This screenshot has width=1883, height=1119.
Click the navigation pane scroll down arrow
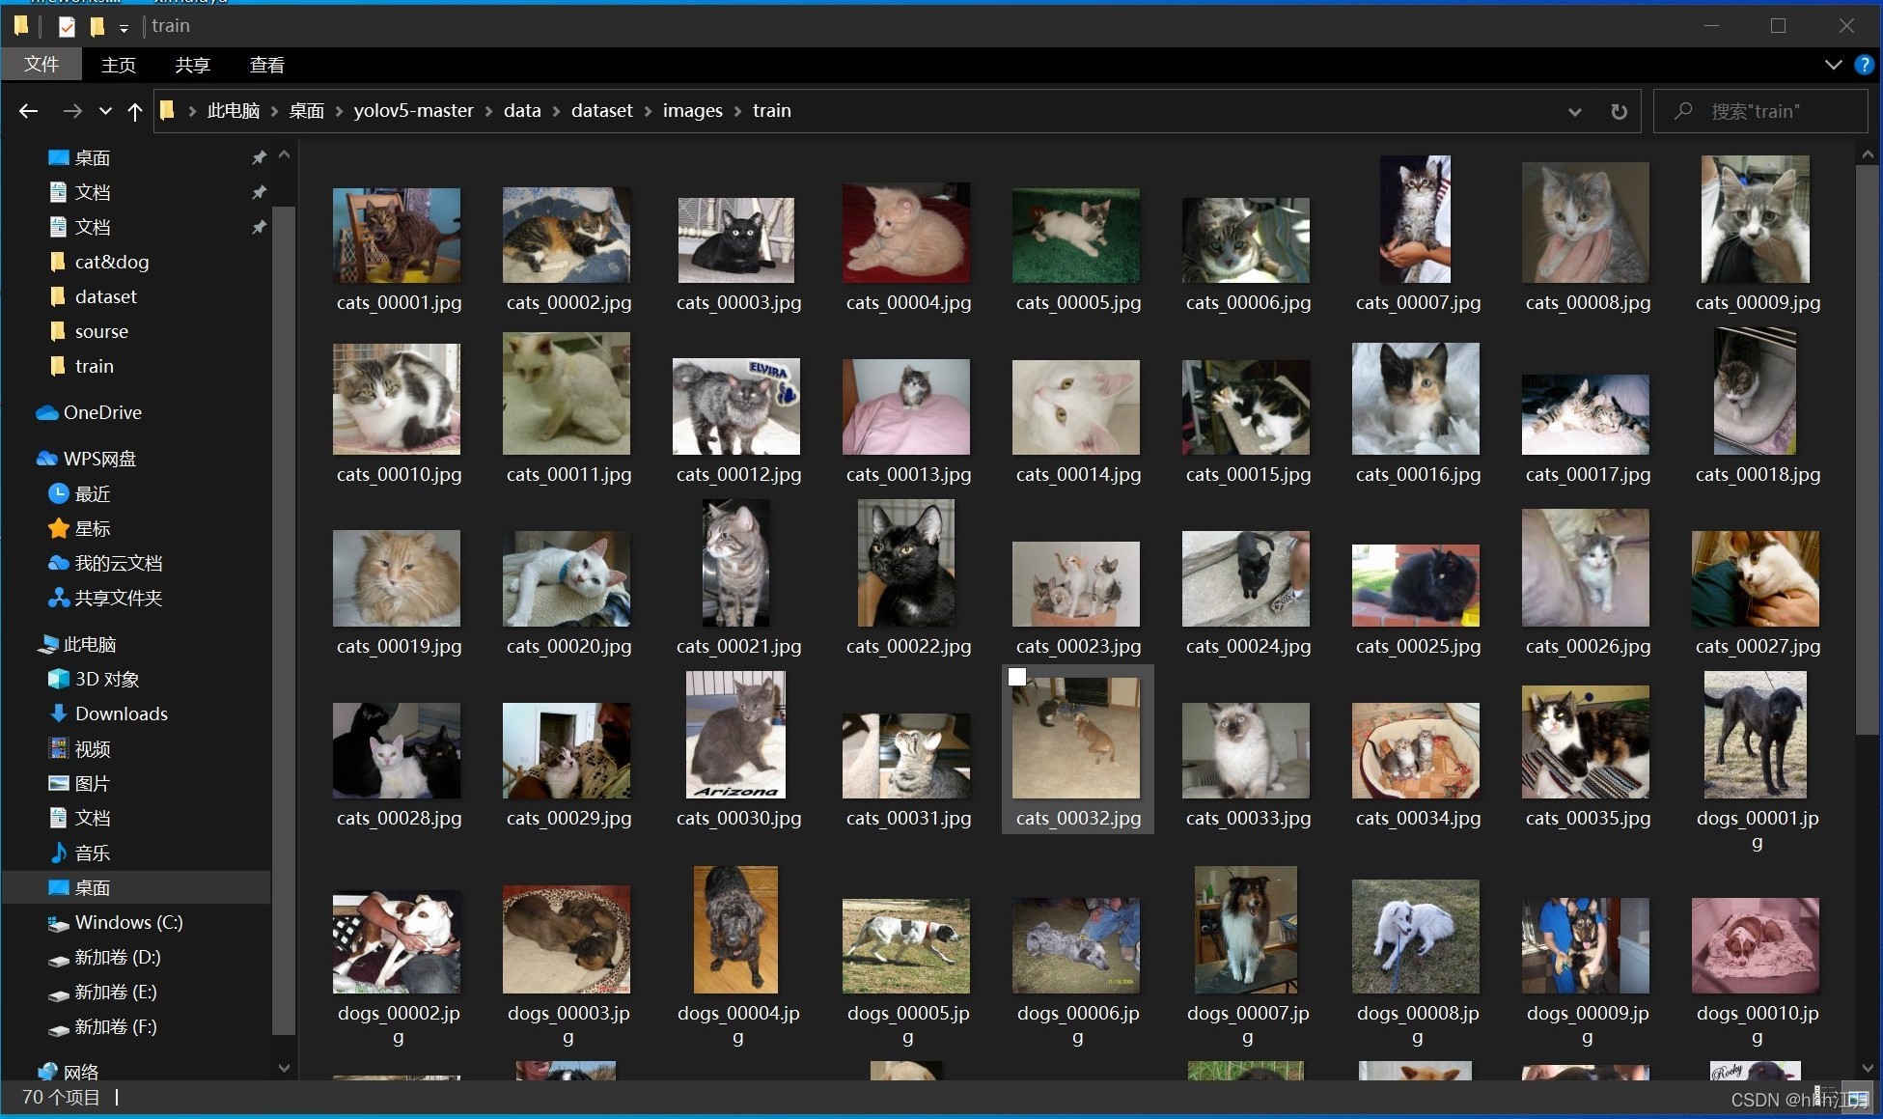coord(284,1068)
